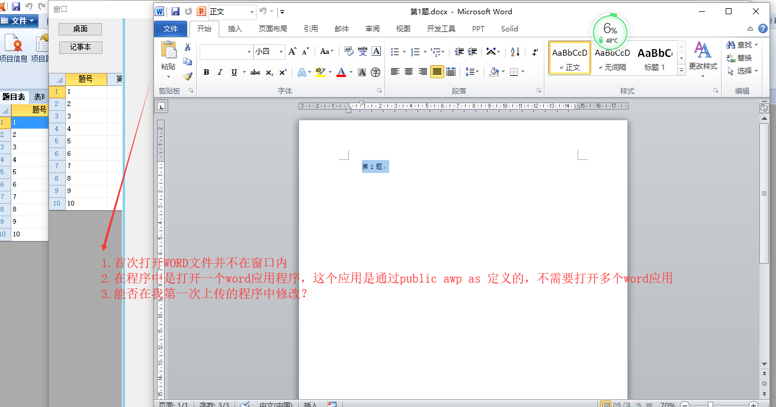Open Word Help question mark icon
The image size is (776, 407).
tap(763, 28)
